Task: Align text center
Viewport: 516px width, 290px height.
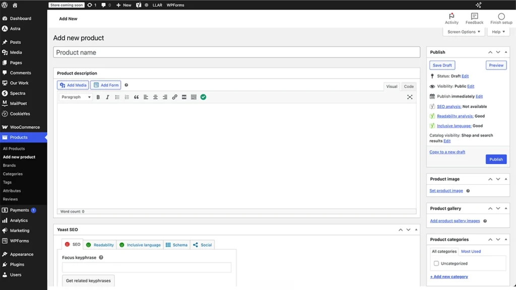Action: click(x=155, y=97)
